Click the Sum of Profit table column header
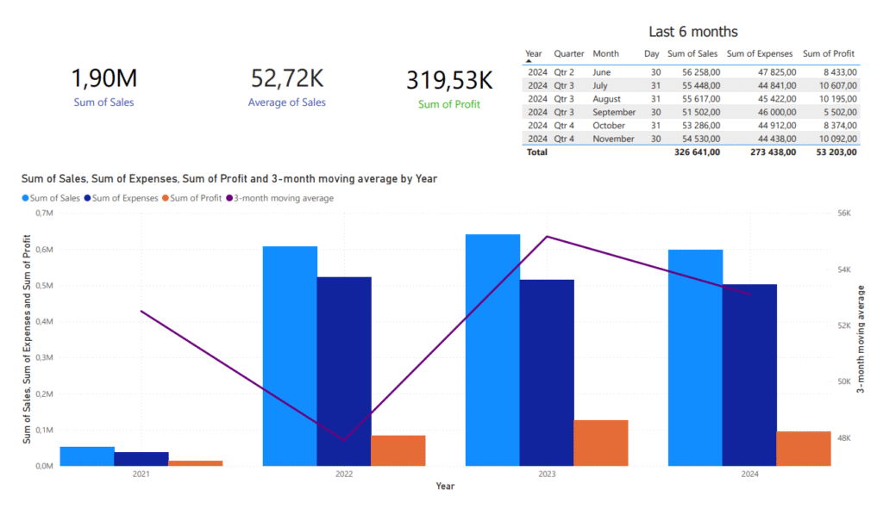 [830, 53]
